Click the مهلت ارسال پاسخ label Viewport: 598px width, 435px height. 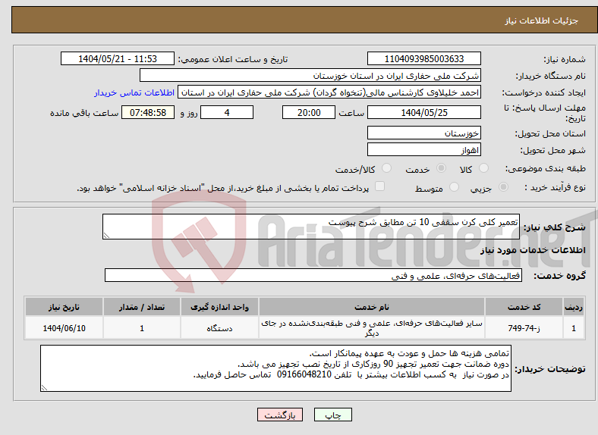click(545, 113)
